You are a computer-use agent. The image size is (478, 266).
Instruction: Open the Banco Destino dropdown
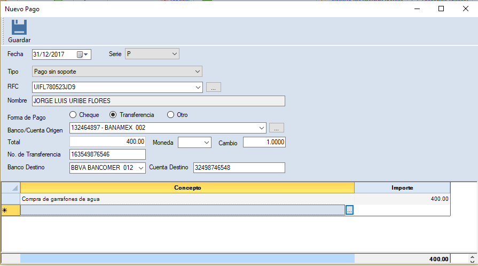[141, 168]
